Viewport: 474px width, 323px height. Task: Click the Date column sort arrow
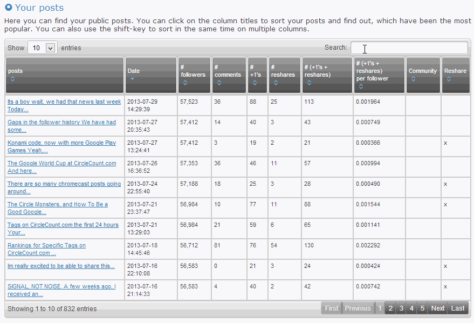(x=132, y=79)
